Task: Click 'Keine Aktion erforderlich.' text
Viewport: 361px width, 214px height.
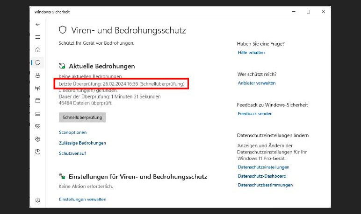Action: (86, 186)
